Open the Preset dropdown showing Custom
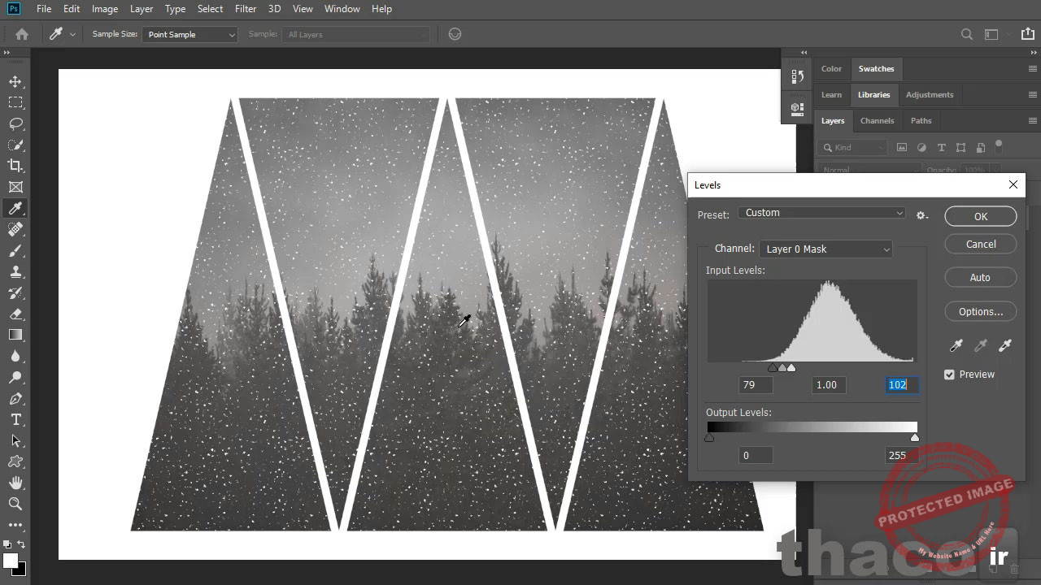 point(821,212)
